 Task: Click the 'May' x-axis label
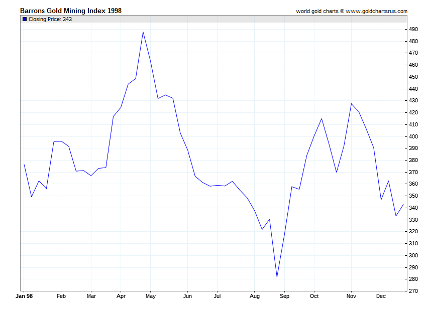[x=151, y=296]
